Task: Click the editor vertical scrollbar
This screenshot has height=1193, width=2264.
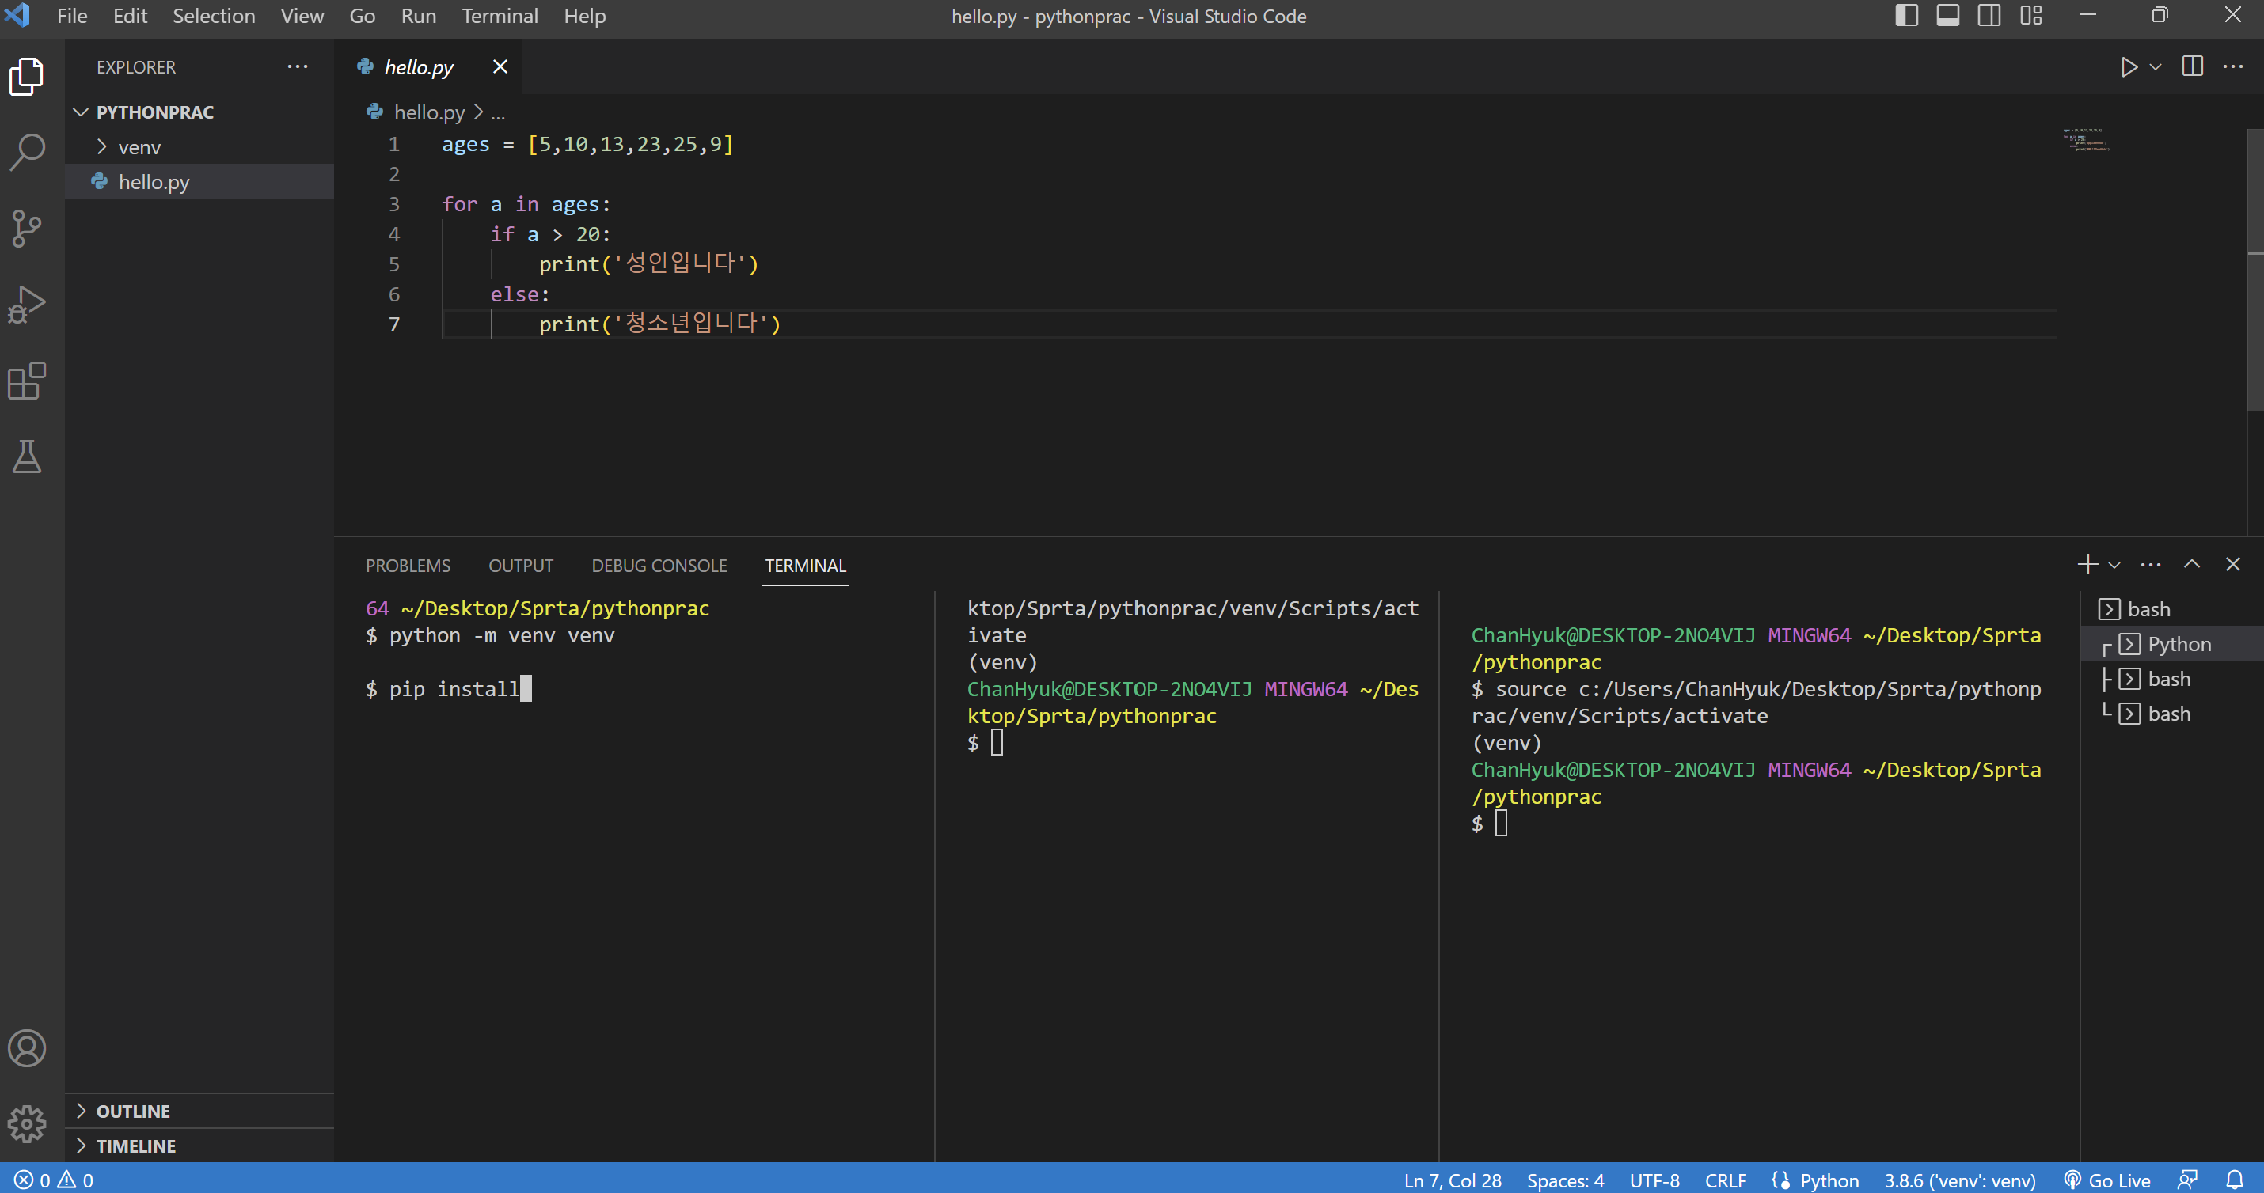Action: pos(2255,269)
